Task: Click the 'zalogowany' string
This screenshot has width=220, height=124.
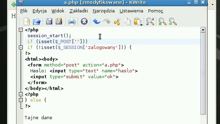Action: point(102,48)
